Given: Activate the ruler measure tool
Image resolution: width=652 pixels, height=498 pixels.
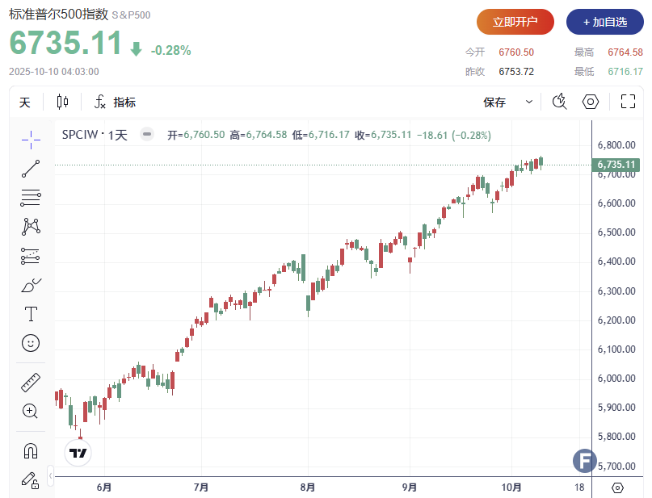Looking at the screenshot, I should tap(31, 383).
